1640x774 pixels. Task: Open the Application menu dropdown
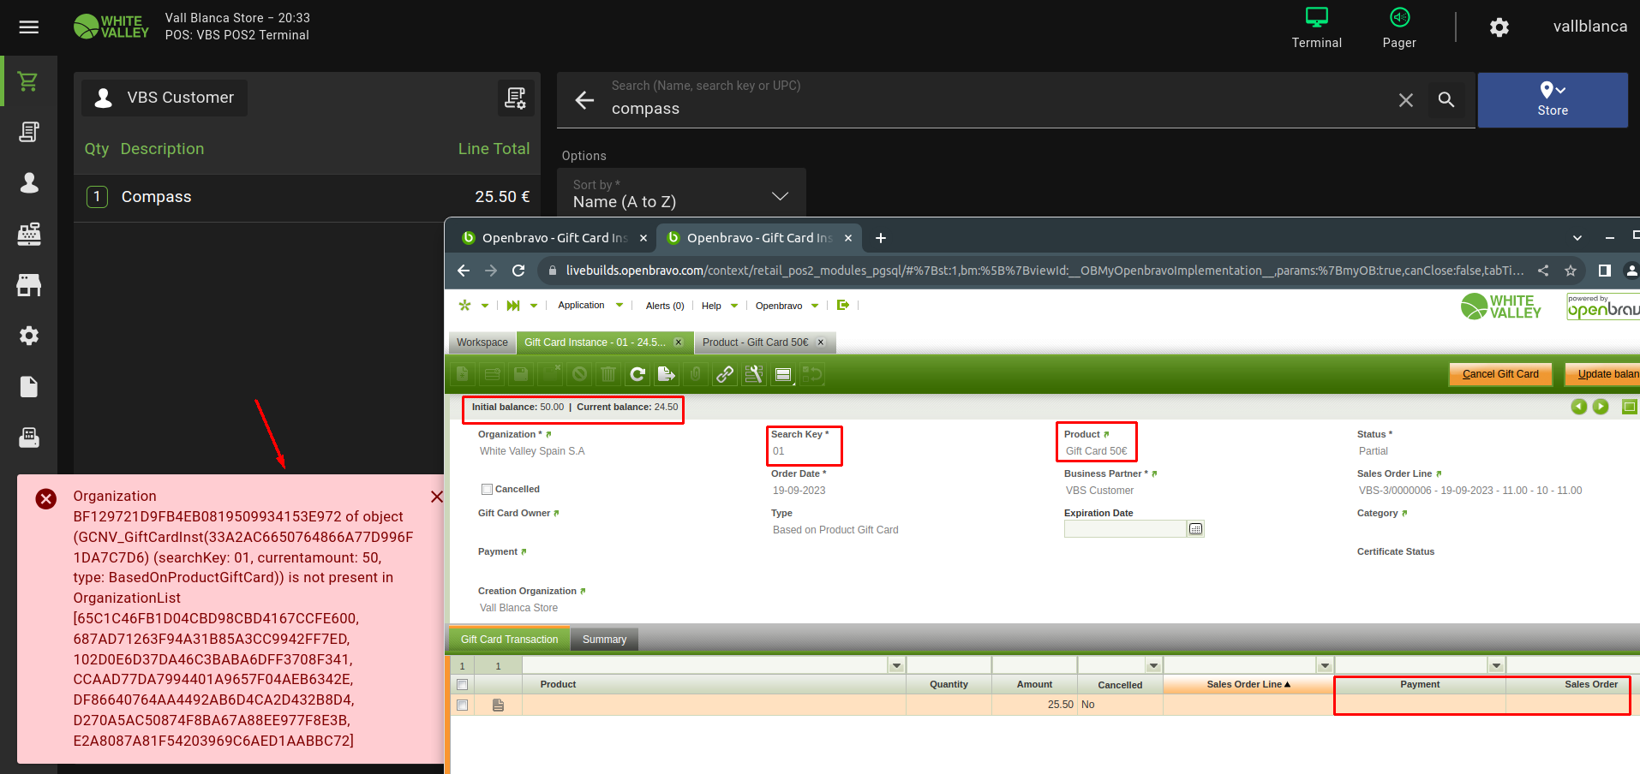591,306
